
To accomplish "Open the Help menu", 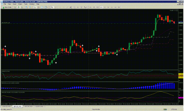I will coord(38,4).
